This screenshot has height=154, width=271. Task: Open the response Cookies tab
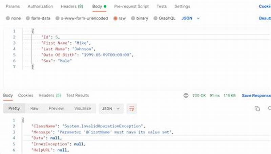tap(26, 95)
